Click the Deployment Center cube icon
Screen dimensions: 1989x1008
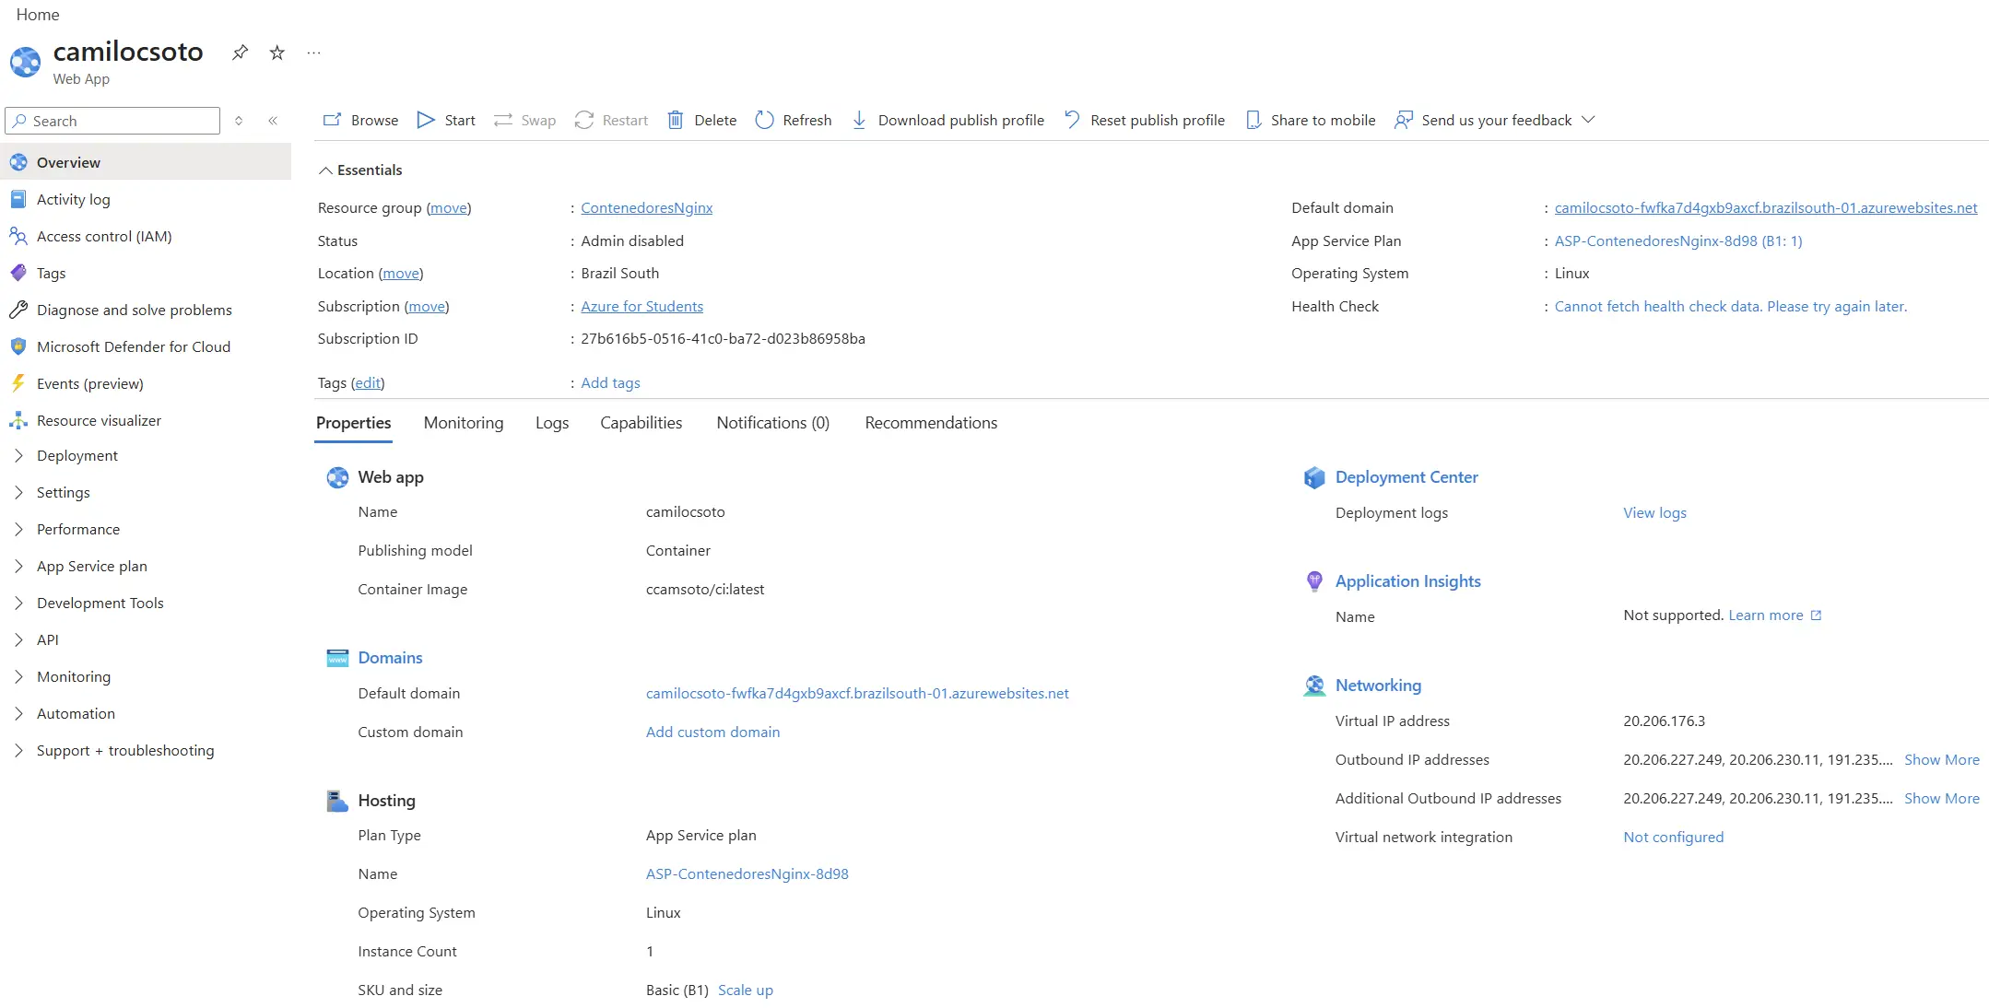(x=1313, y=477)
